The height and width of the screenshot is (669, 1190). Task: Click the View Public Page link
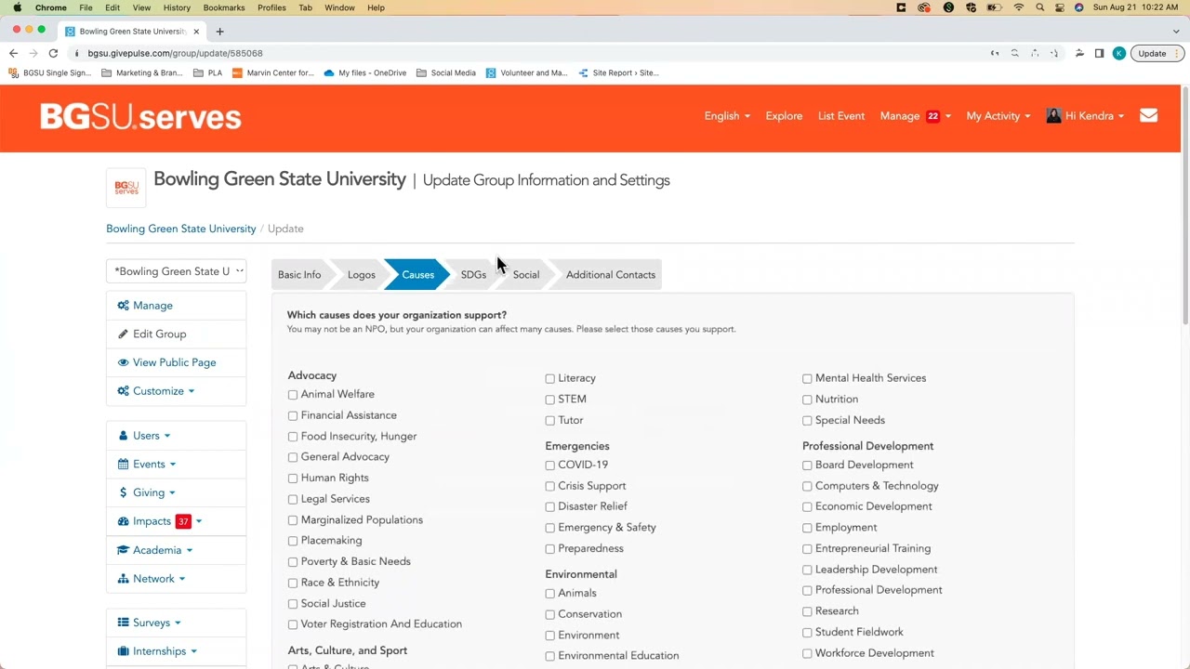coord(174,362)
